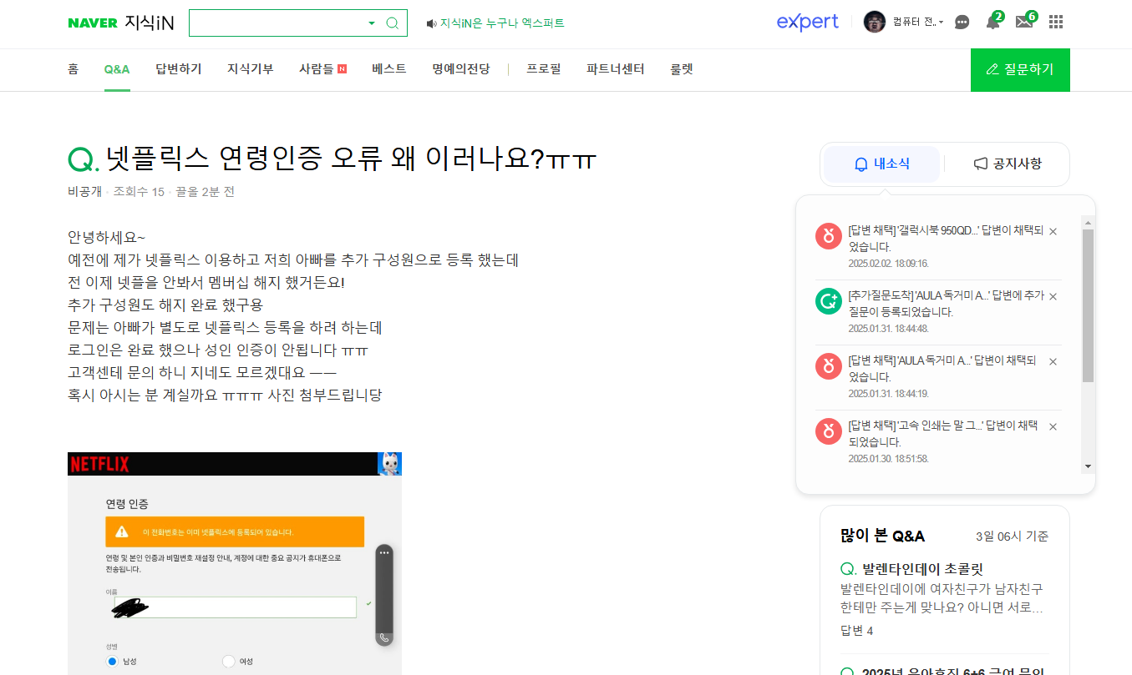Go to the 홈 tab

click(x=74, y=69)
